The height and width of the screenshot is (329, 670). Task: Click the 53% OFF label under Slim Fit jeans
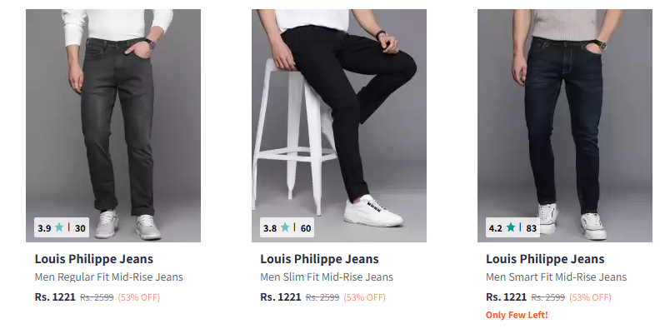[364, 297]
